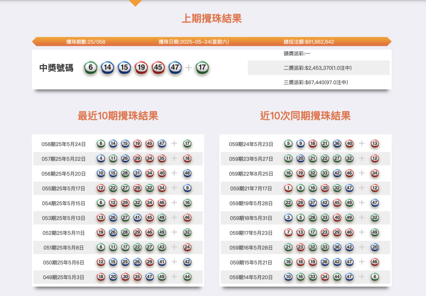Click the 049期25年5月3日 draw label

(x=63, y=277)
